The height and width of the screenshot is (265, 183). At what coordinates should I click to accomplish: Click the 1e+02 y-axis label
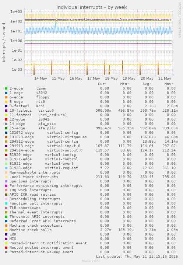click(x=16, y=21)
